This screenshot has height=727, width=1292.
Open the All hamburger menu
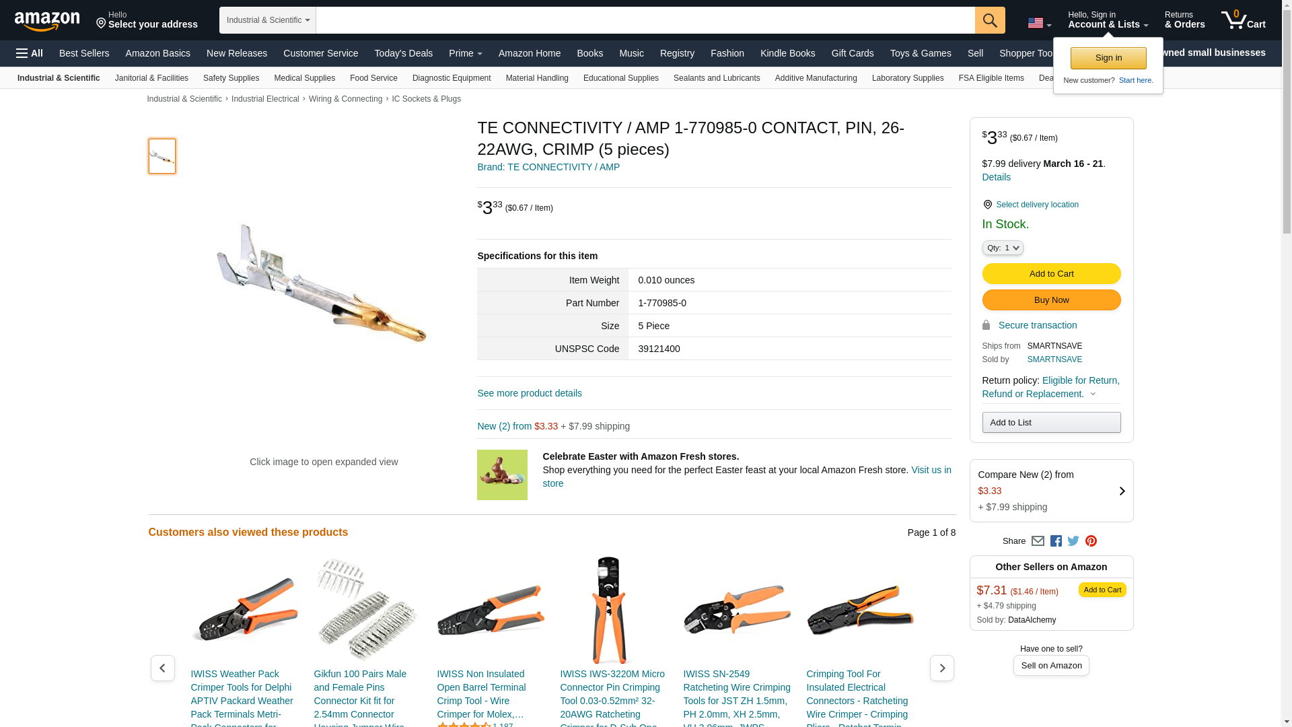click(30, 53)
